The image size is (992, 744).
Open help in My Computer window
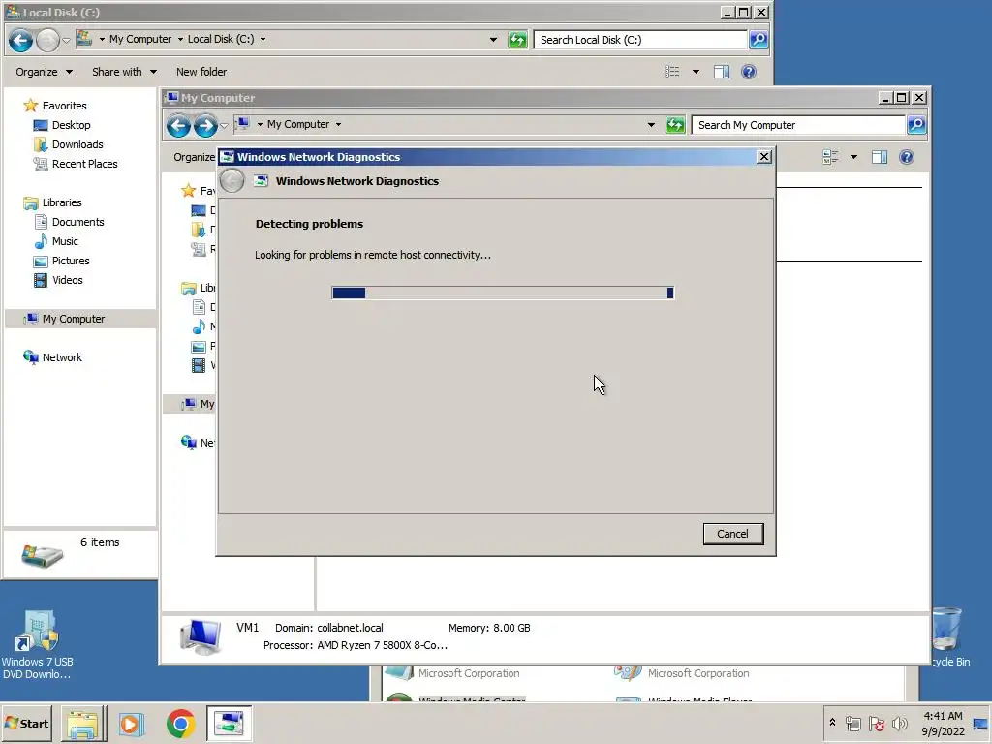coord(906,157)
